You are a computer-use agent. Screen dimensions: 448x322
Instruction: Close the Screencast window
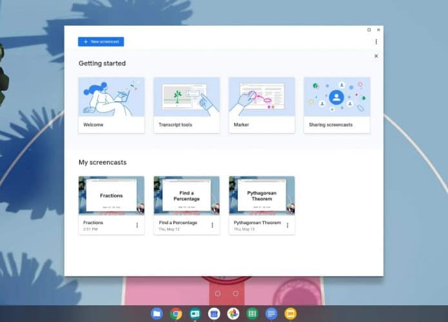378,30
